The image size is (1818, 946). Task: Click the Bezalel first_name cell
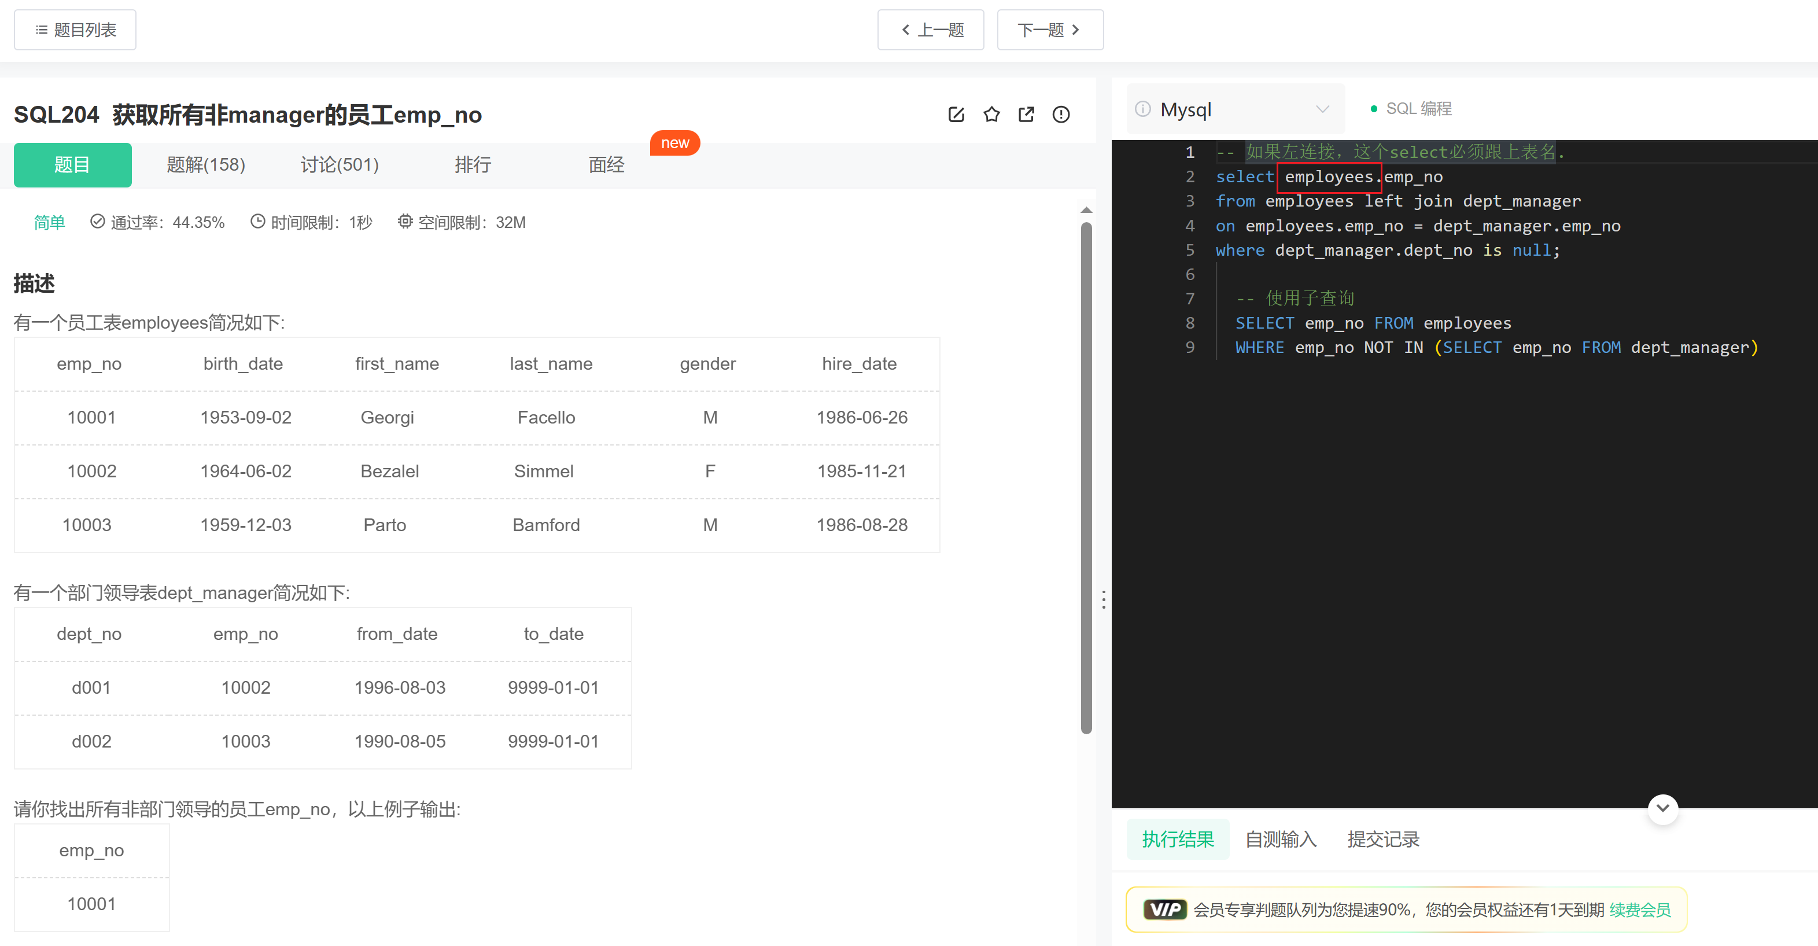390,471
